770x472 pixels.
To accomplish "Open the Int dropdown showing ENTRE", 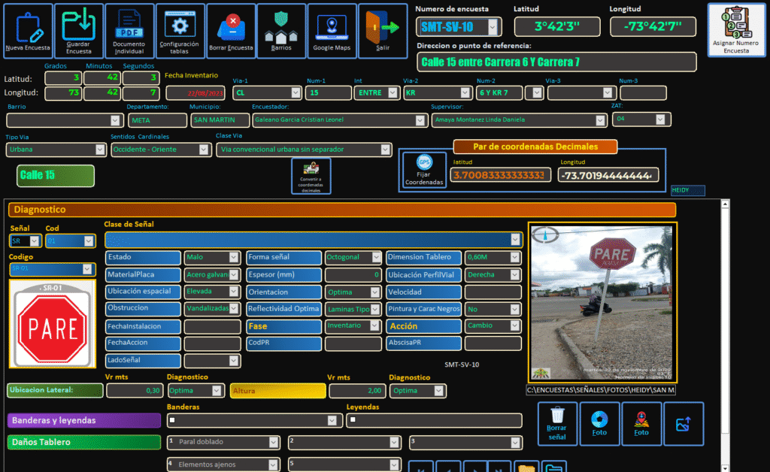I will tap(393, 92).
